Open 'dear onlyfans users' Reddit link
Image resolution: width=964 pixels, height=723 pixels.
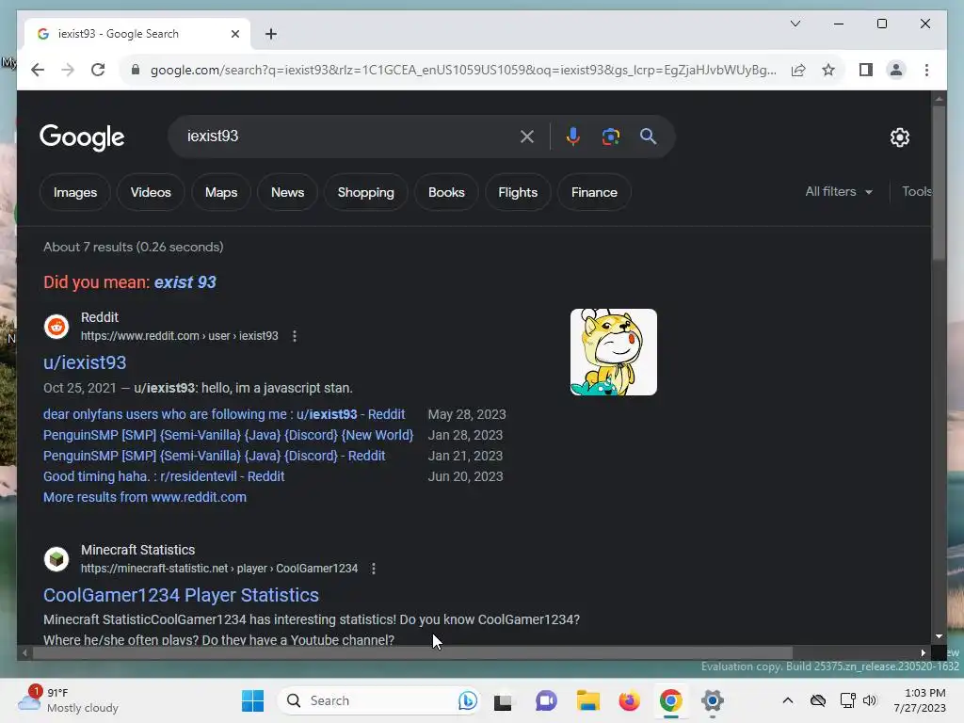tap(224, 414)
